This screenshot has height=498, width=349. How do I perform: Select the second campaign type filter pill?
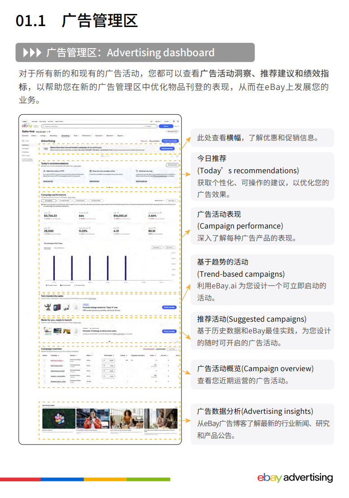64,201
